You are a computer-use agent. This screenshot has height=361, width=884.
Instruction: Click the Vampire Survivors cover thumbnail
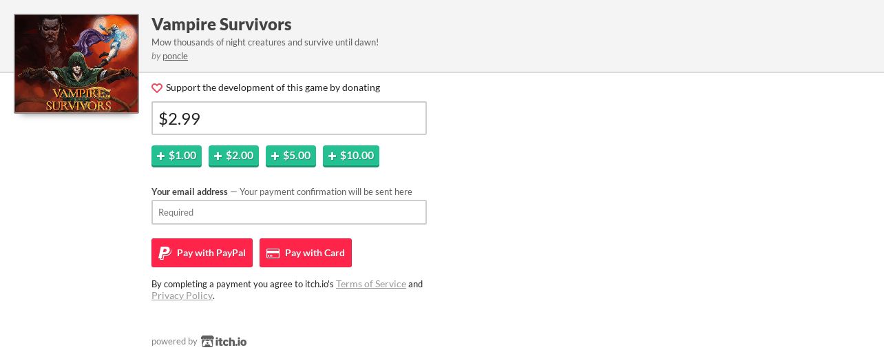[76, 63]
